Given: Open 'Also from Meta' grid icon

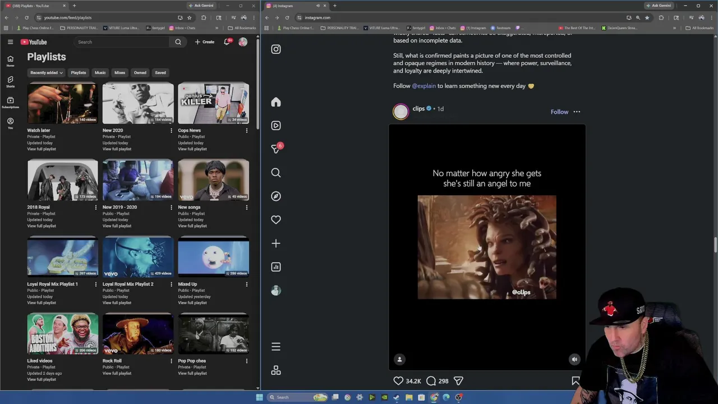Looking at the screenshot, I should point(276,370).
